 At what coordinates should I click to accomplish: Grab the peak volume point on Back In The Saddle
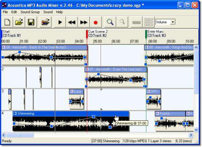tap(20, 52)
